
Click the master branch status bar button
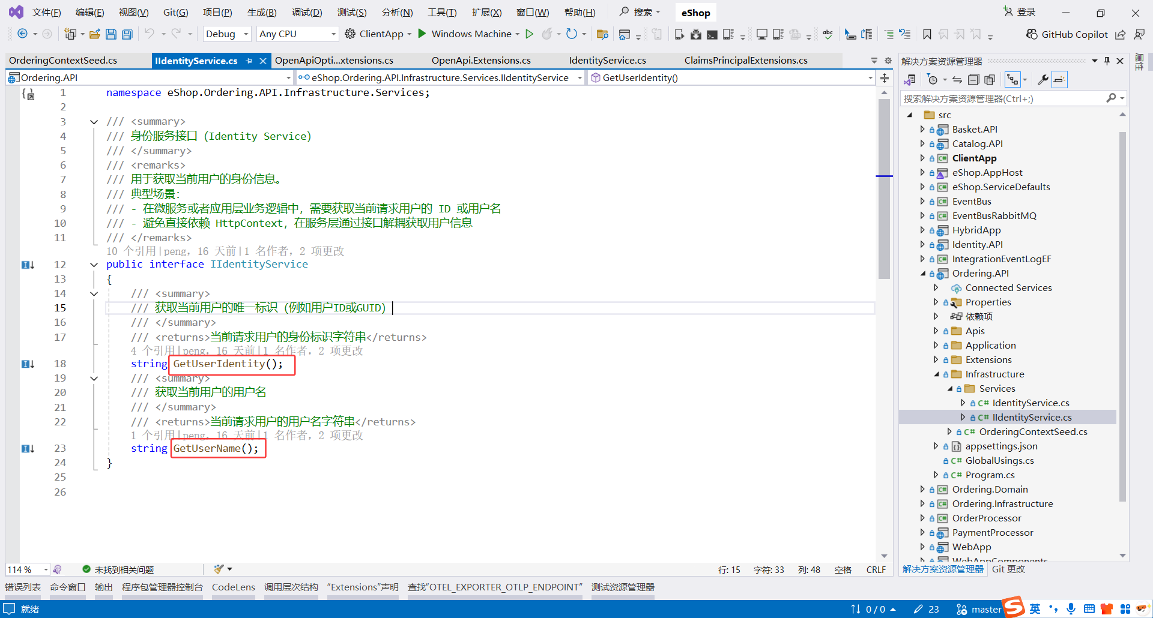coord(979,609)
